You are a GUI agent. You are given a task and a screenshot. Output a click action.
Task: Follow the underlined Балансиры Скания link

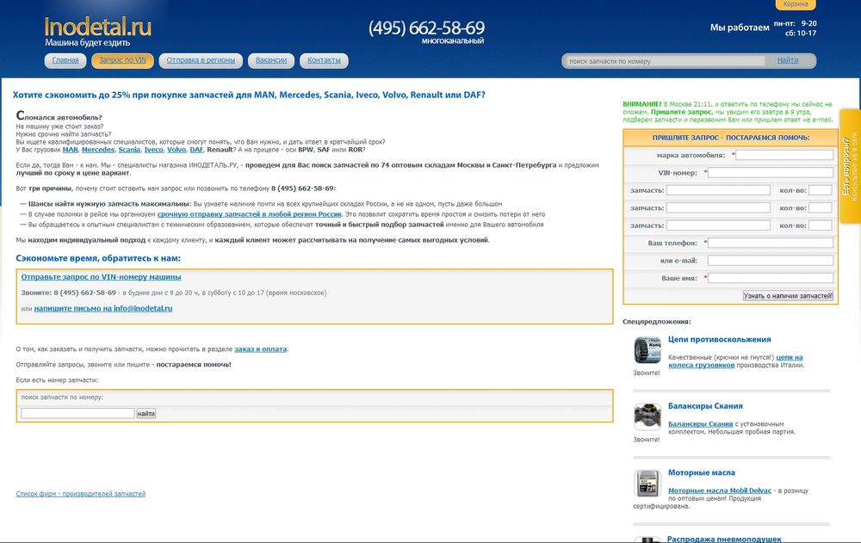tap(700, 424)
